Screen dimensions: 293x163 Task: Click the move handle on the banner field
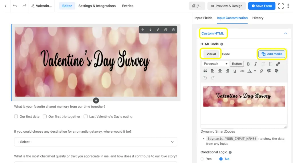tap(143, 30)
